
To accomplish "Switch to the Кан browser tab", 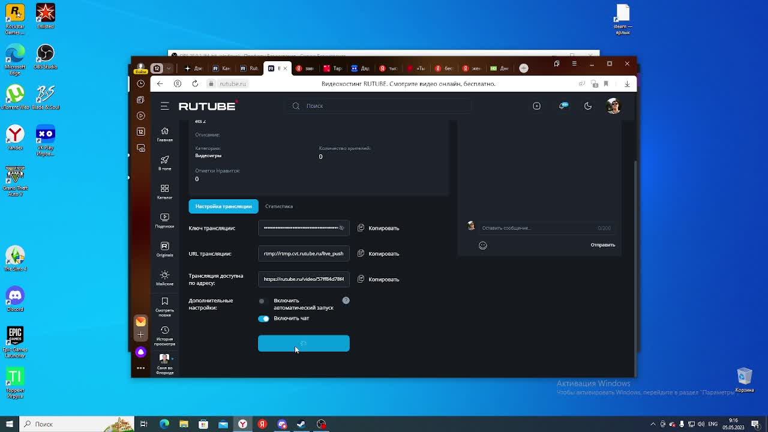I will pos(221,68).
